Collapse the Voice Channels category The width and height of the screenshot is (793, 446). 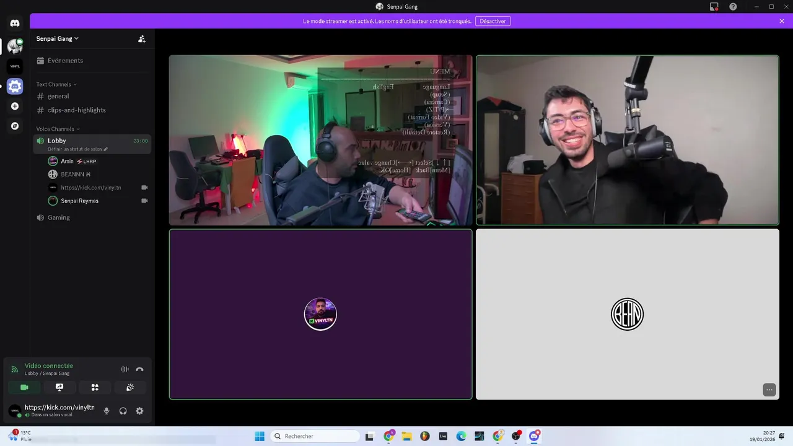58,129
